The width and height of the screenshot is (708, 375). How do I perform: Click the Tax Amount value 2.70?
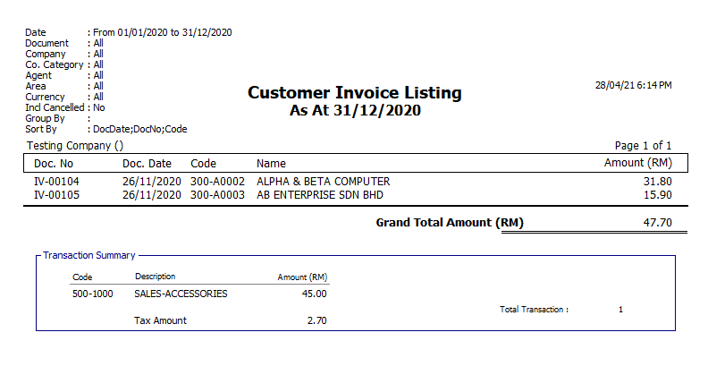316,320
